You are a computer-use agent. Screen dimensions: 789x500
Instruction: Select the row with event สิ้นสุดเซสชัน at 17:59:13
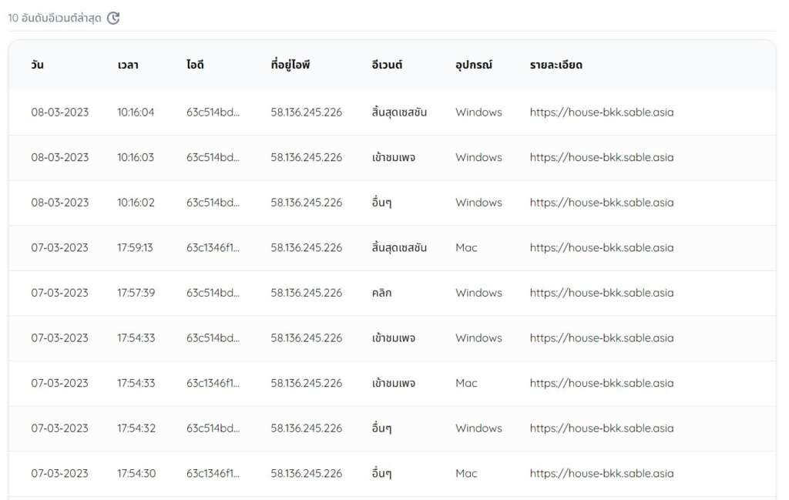coord(385,247)
